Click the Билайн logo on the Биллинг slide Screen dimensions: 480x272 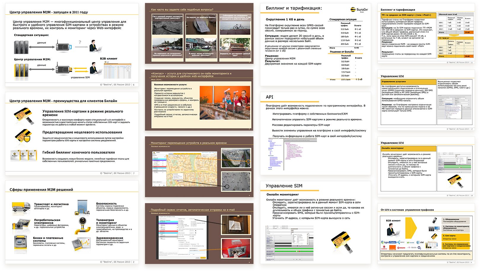click(x=359, y=10)
